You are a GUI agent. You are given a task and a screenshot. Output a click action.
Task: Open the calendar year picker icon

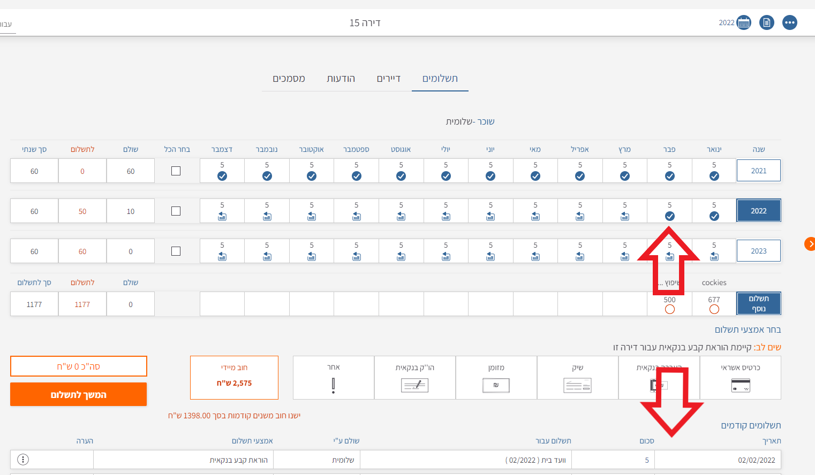(743, 22)
